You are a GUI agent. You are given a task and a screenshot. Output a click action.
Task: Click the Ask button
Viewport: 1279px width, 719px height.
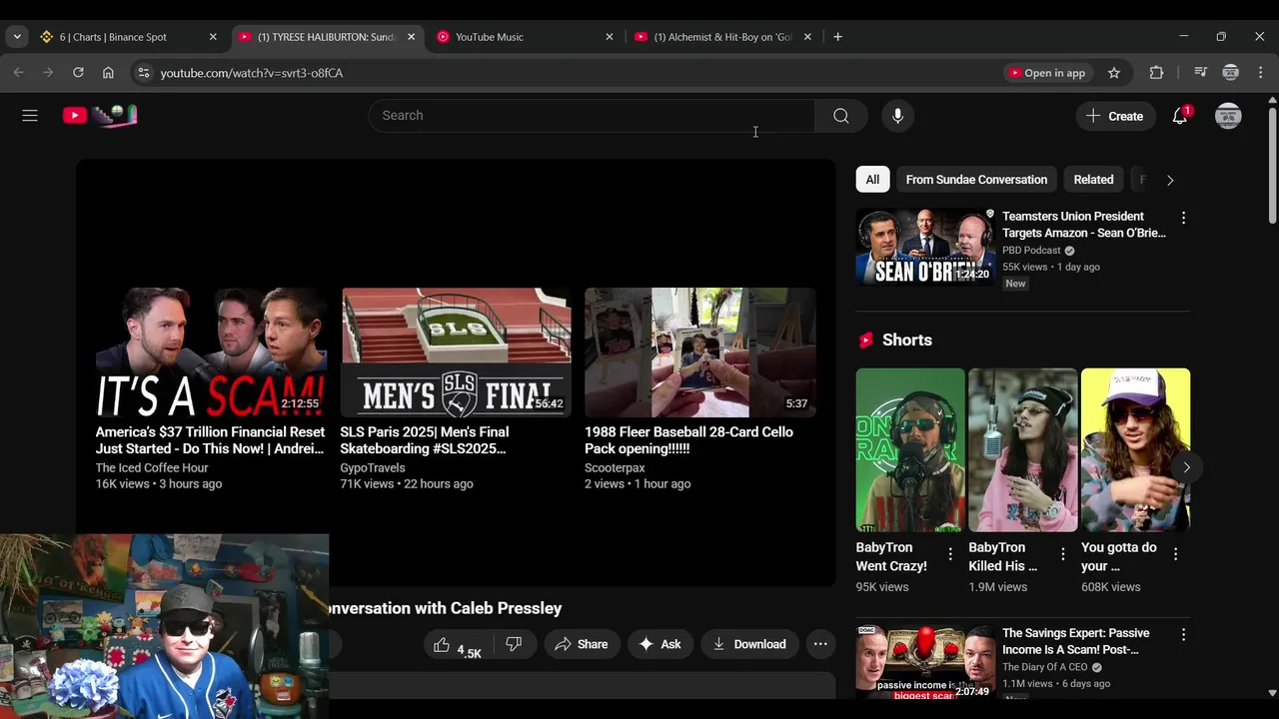[660, 644]
